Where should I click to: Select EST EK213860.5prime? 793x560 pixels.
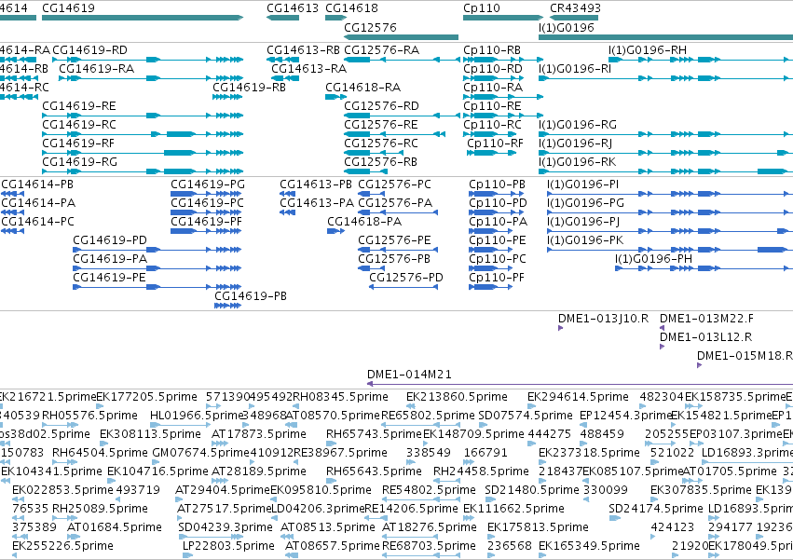click(457, 397)
